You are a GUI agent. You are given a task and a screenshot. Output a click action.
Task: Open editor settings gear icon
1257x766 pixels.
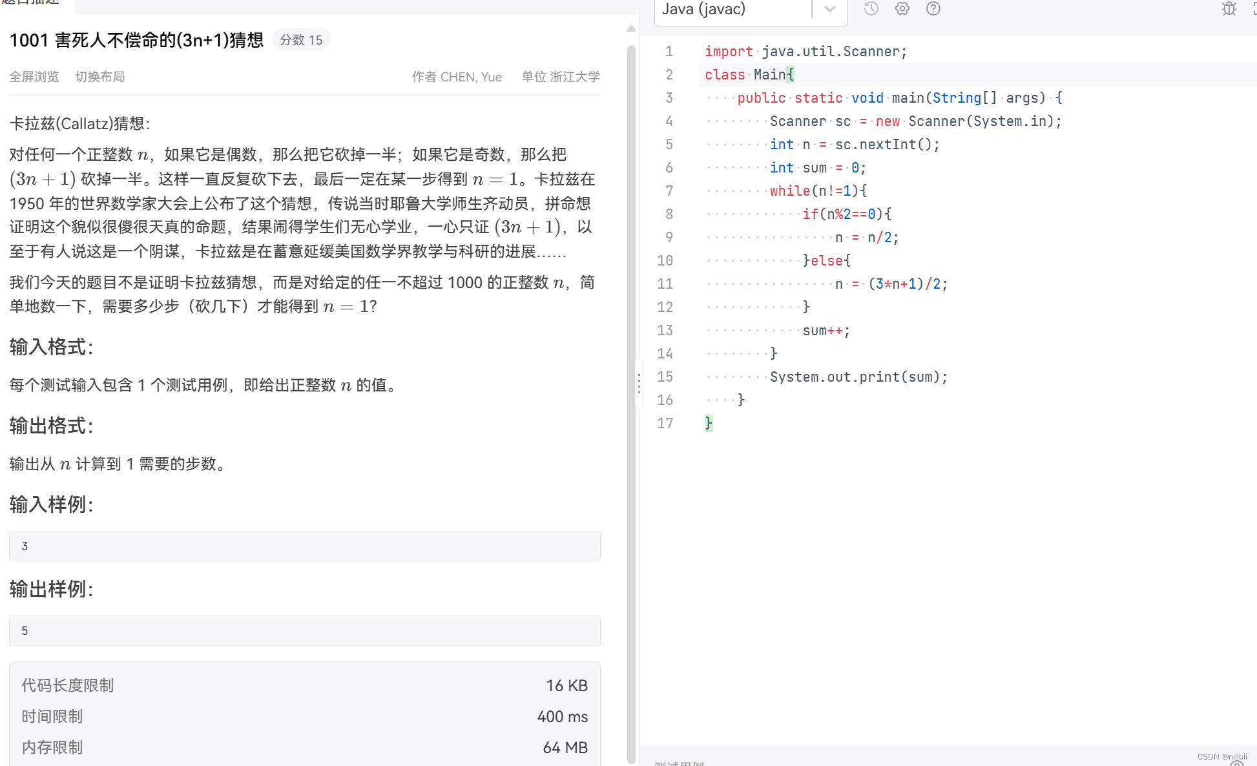(x=902, y=9)
